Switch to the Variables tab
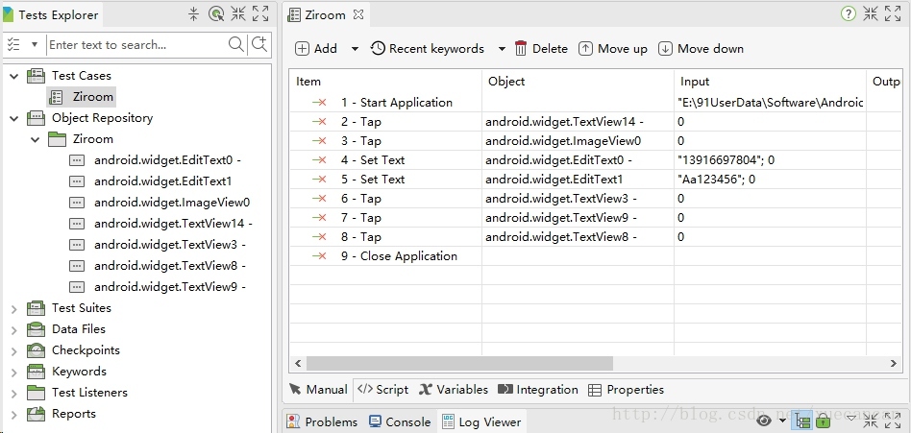 click(x=454, y=390)
